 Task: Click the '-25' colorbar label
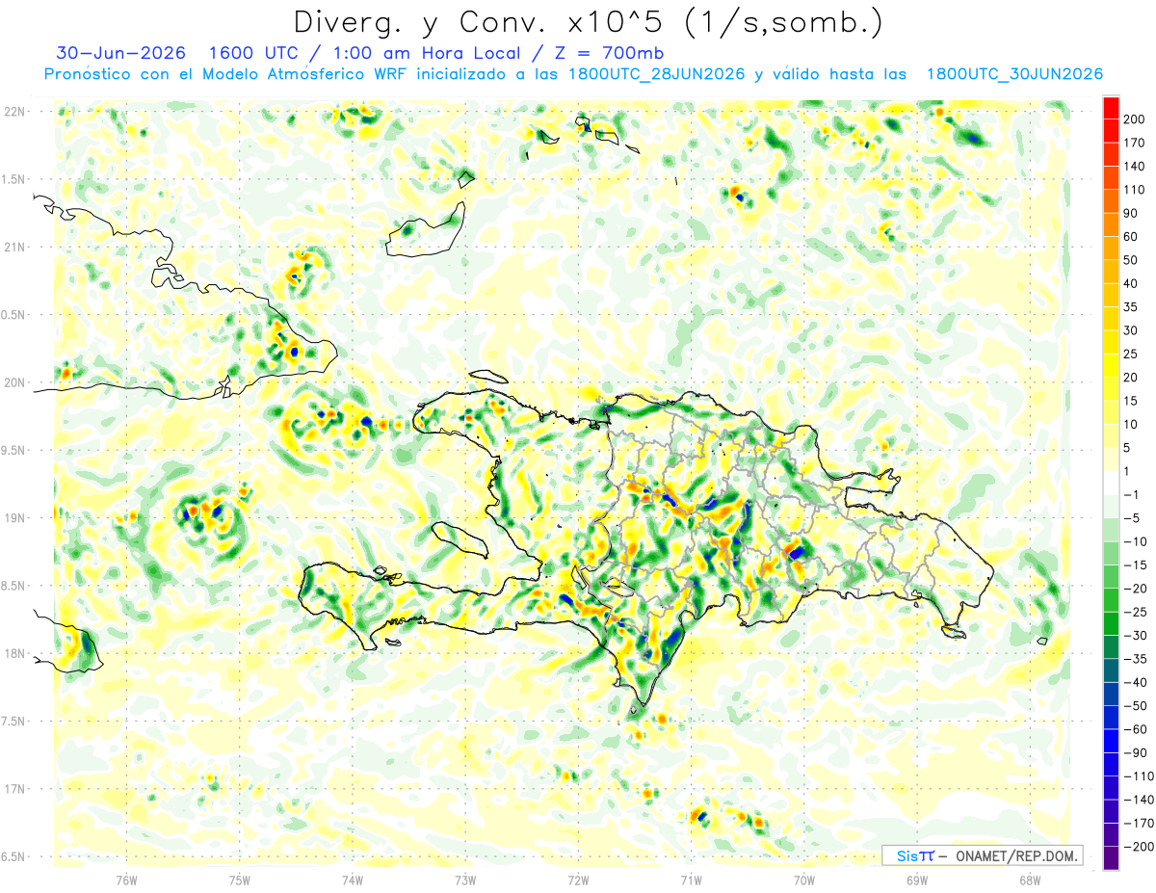point(1137,612)
